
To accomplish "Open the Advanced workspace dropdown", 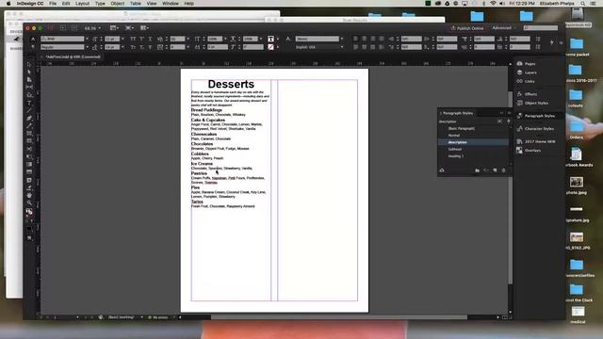I will 504,28.
